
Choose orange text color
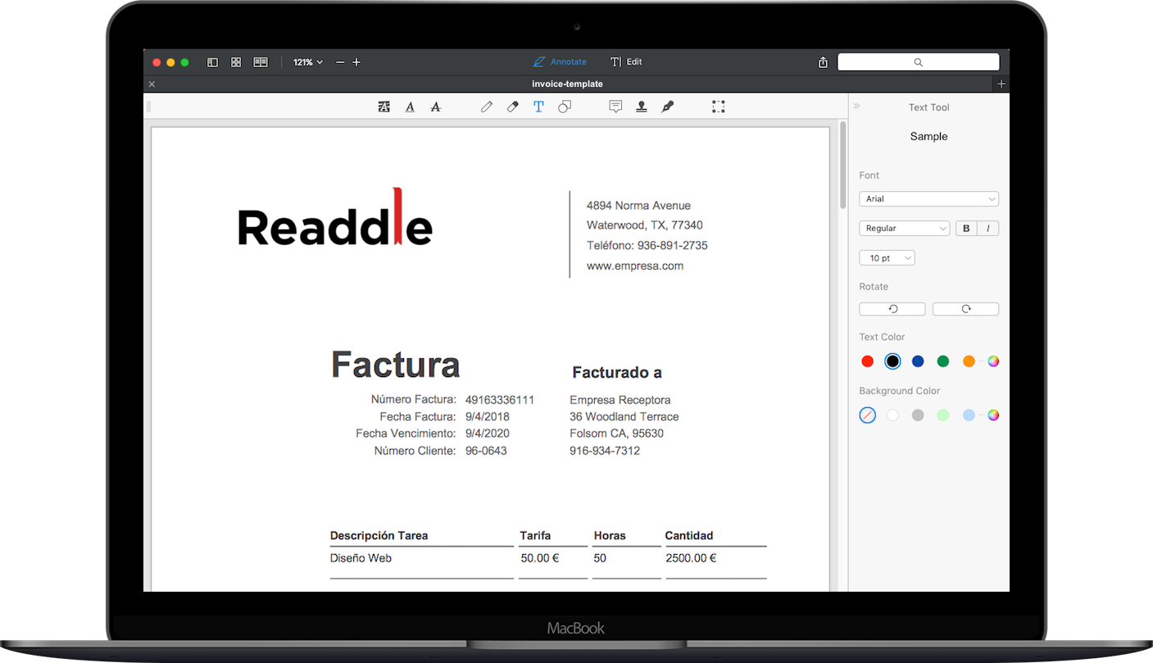(969, 361)
